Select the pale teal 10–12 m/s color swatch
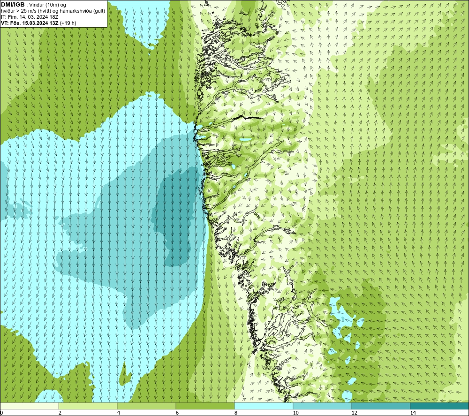The height and width of the screenshot is (416, 469). (x=323, y=406)
